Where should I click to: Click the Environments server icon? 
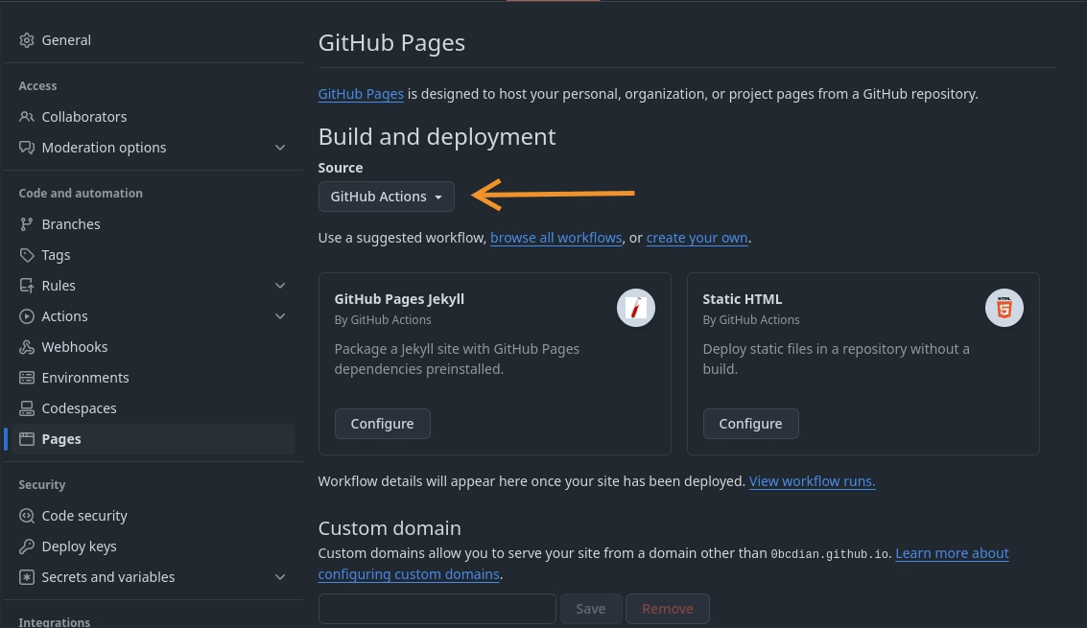[x=26, y=378]
